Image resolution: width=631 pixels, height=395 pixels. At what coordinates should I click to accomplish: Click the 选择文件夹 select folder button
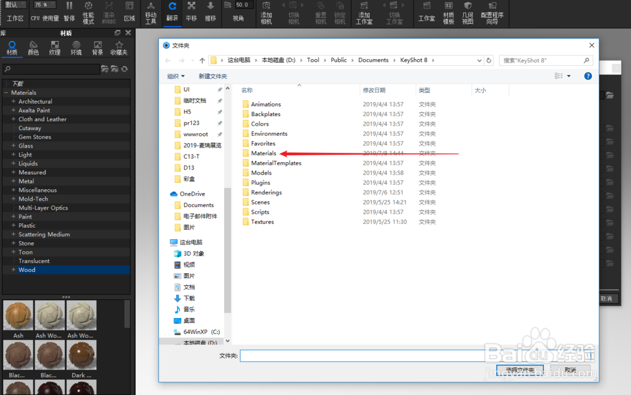(520, 370)
